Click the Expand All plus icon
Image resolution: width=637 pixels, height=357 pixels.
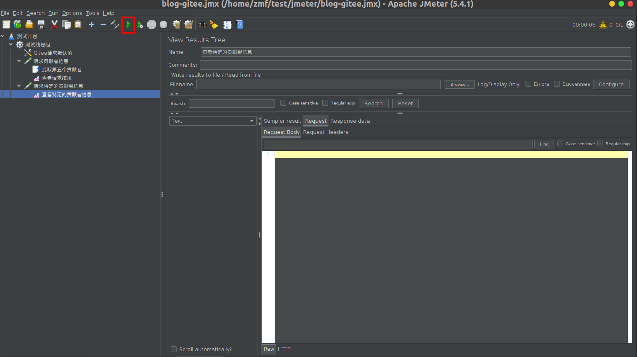point(92,24)
